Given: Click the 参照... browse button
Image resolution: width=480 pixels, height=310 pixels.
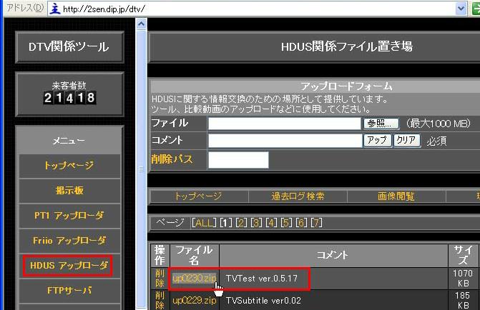Looking at the screenshot, I should click(381, 124).
